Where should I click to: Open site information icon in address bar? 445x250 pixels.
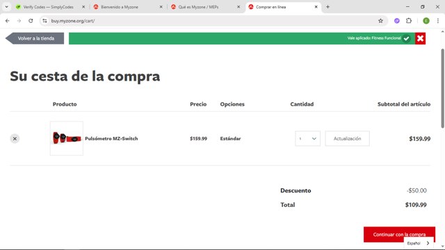44,21
